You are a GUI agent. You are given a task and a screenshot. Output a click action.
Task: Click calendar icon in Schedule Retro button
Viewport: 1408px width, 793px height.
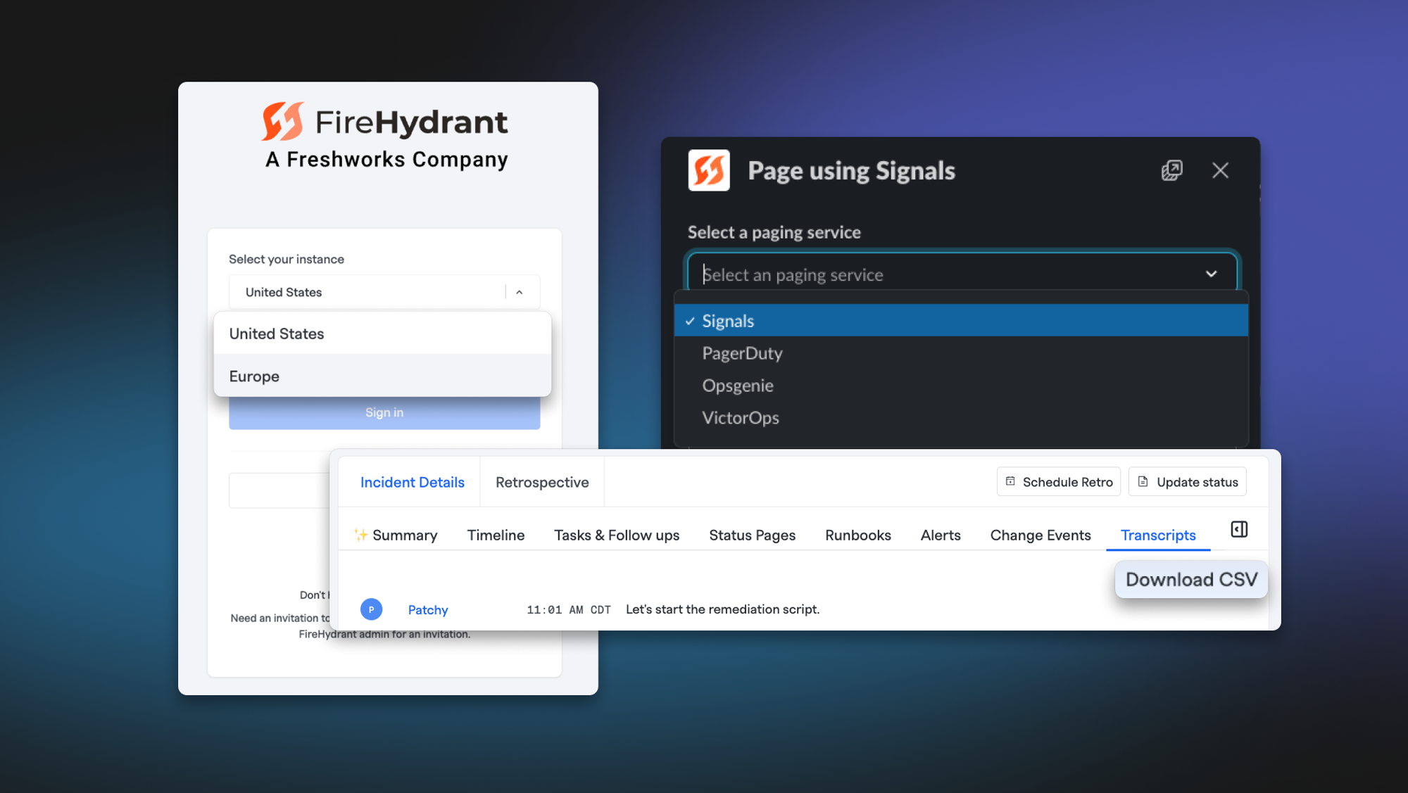(x=1010, y=481)
